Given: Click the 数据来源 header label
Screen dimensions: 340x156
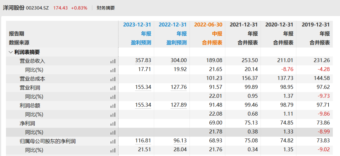Looking at the screenshot, I should (19, 43).
